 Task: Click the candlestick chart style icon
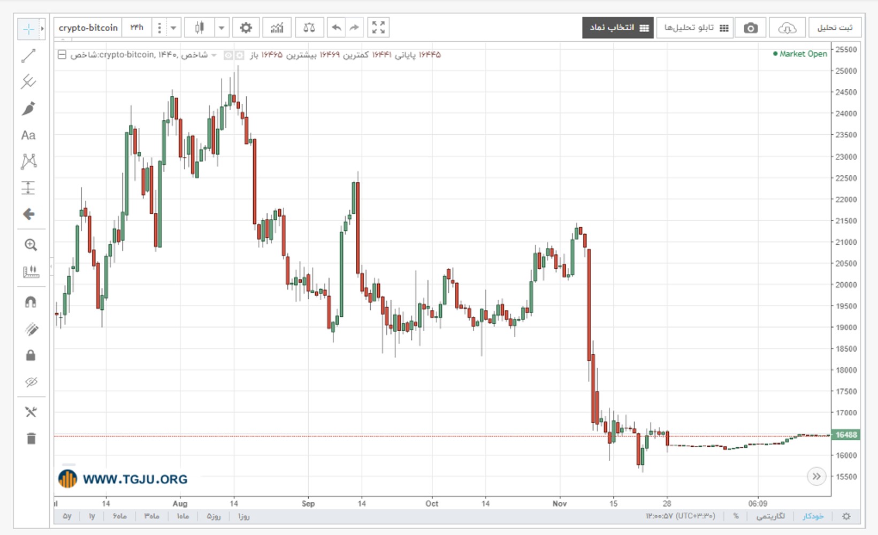point(200,28)
